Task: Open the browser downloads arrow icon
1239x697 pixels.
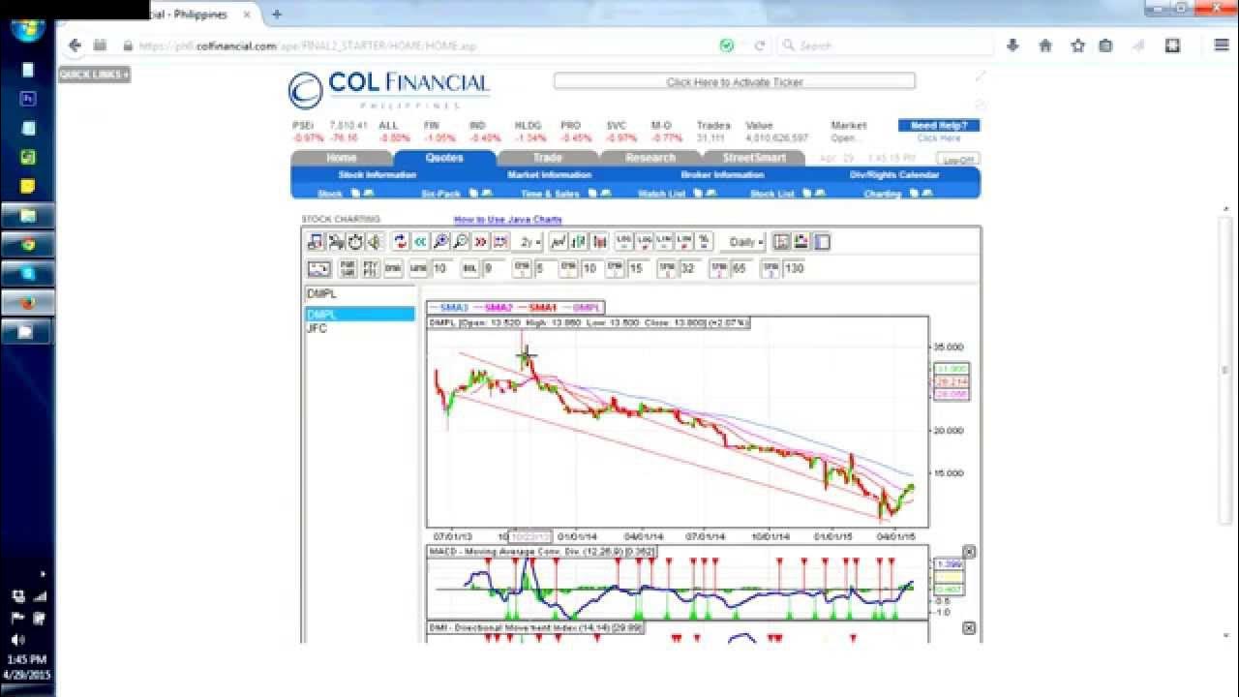Action: click(x=1012, y=45)
